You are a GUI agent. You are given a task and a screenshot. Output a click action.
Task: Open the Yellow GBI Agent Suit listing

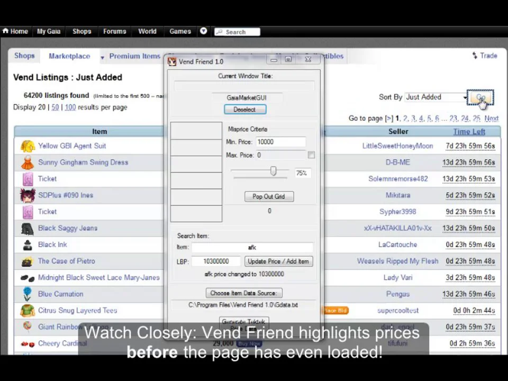(x=72, y=146)
